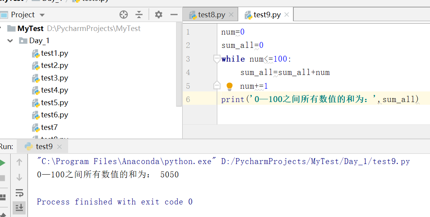The height and width of the screenshot is (217, 430).
Task: Select the MyTest project root
Action: [30, 28]
